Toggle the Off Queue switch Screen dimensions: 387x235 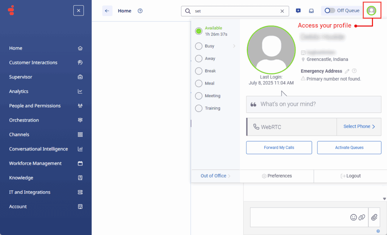[x=330, y=11]
